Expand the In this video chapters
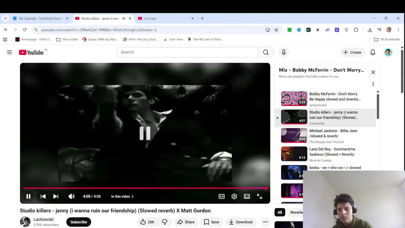Screen dimensions: 405x228 click(x=122, y=196)
